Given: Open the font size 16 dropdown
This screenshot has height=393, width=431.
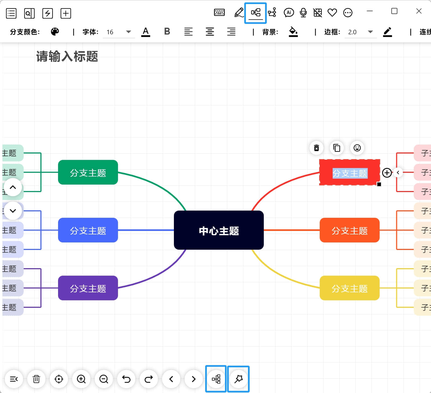Looking at the screenshot, I should coord(119,32).
